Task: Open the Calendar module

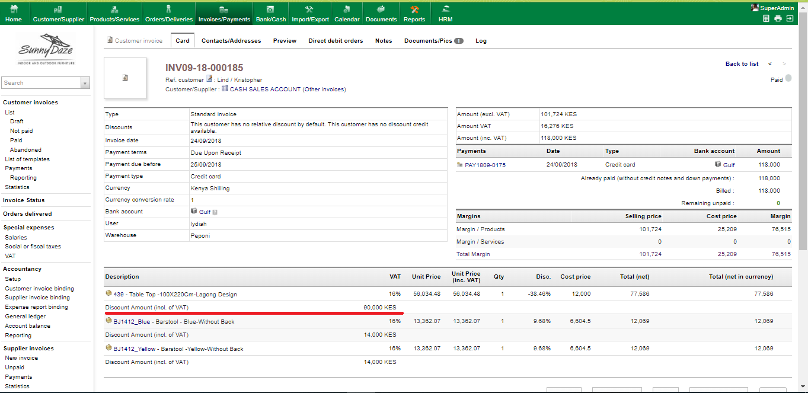Action: pos(347,14)
